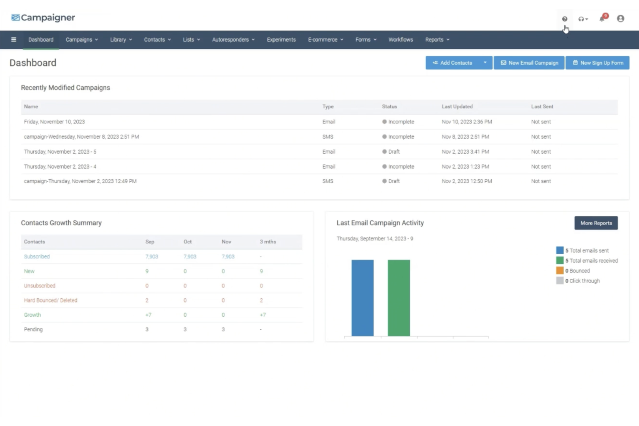The image size is (639, 426).
Task: Click the envelope icon on New Email Campaign
Action: pos(503,63)
